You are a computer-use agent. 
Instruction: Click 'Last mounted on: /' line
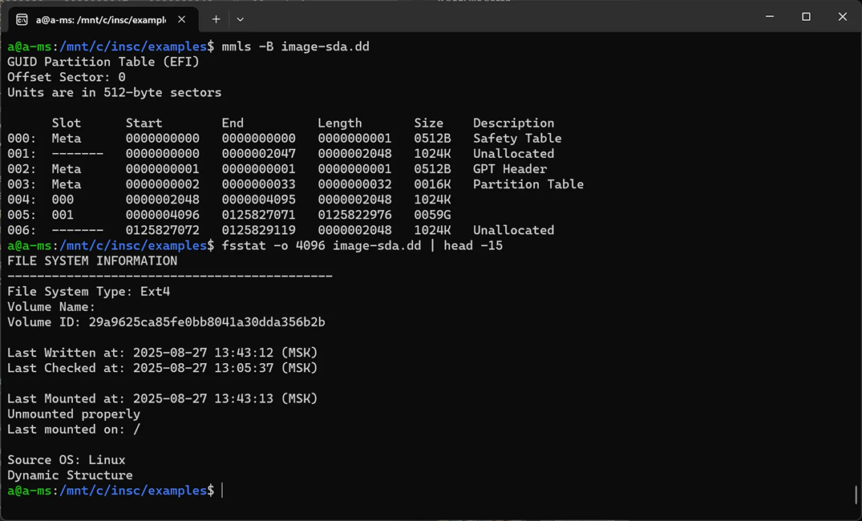[74, 429]
